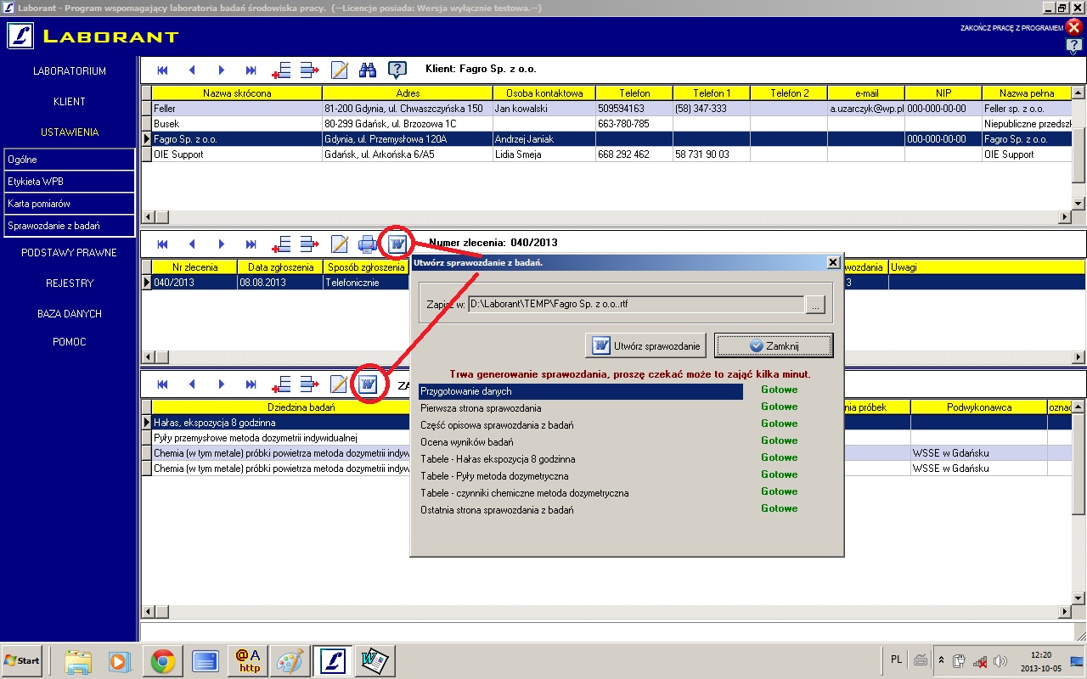Edit the selected client record
The height and width of the screenshot is (679, 1087).
pyautogui.click(x=340, y=70)
